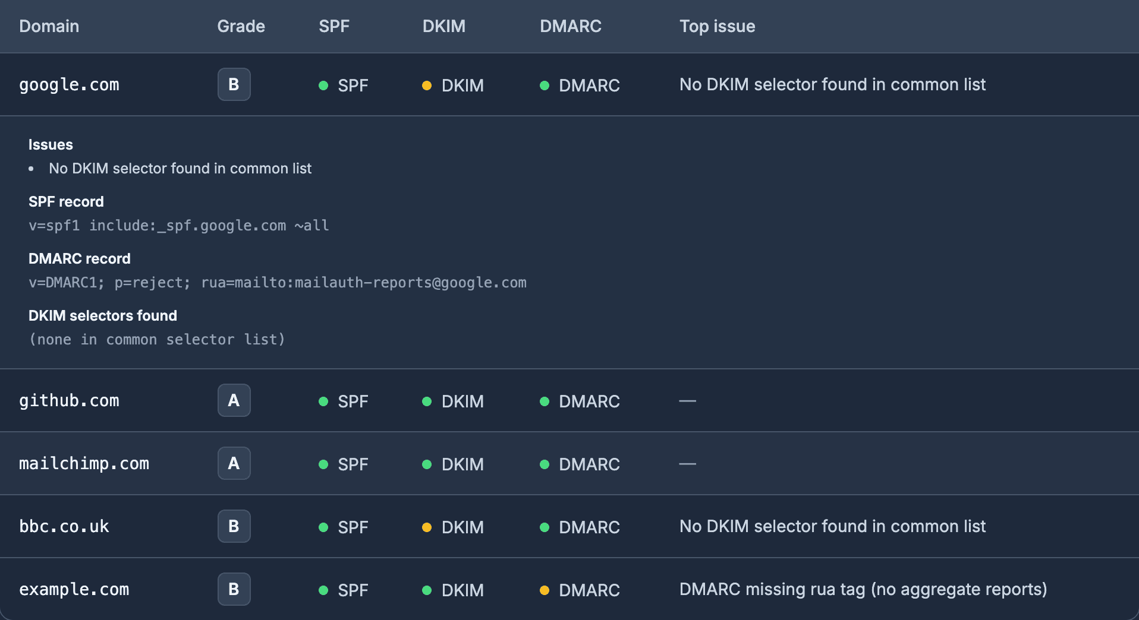Click the dash in mailchimp.com top issue
Screen dimensions: 1139x620
click(688, 464)
